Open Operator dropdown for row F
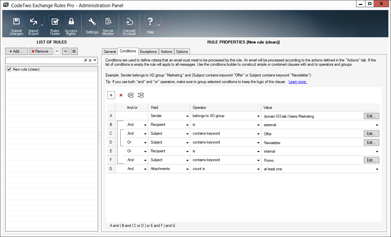The height and width of the screenshot is (237, 391). [x=258, y=160]
